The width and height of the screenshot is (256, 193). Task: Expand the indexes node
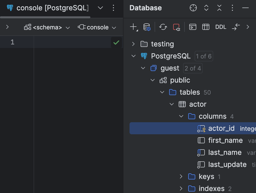coord(181,188)
